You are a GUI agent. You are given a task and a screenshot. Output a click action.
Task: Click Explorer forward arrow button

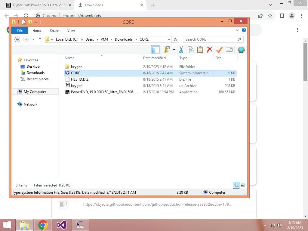(x=26, y=39)
